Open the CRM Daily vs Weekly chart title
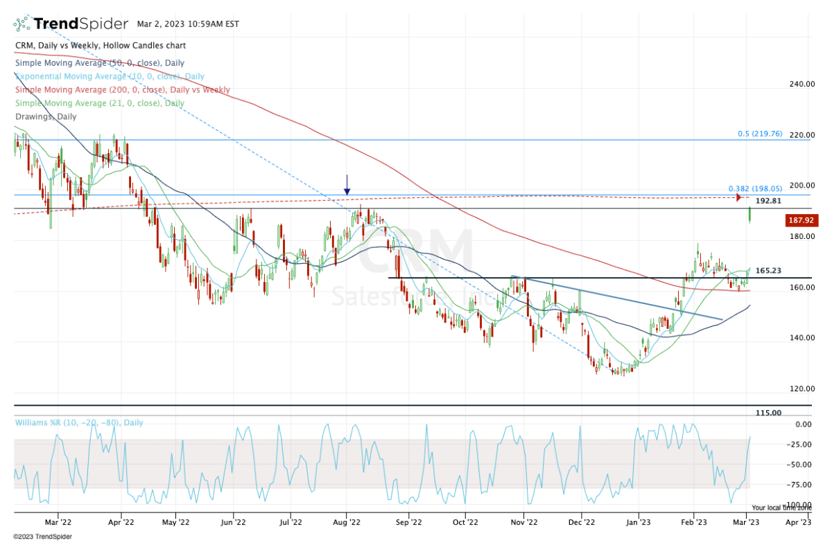 (100, 46)
